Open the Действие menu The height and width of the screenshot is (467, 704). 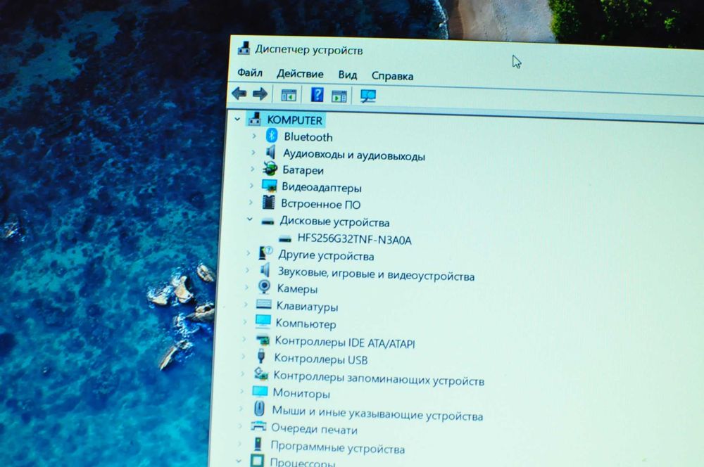[300, 74]
